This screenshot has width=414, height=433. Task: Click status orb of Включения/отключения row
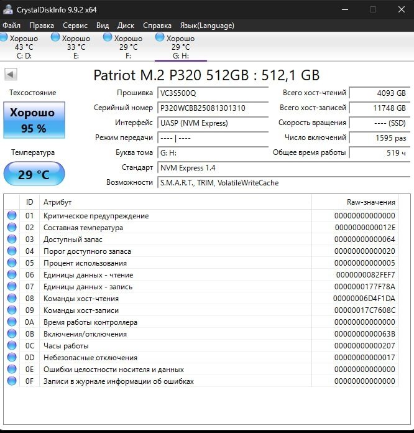12,333
